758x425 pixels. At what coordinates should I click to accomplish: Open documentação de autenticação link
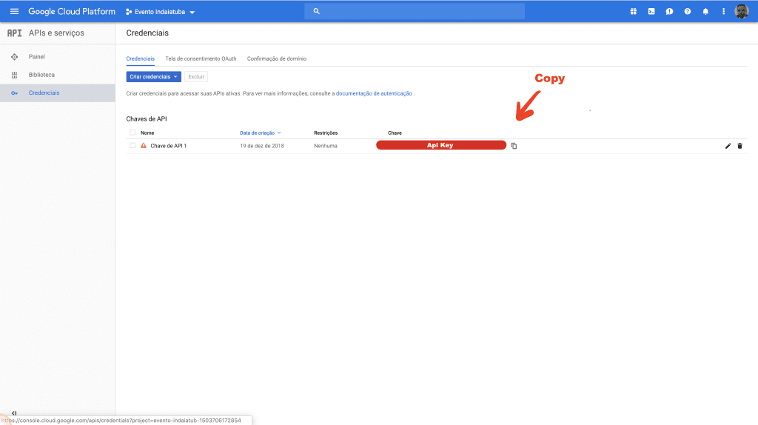[374, 94]
